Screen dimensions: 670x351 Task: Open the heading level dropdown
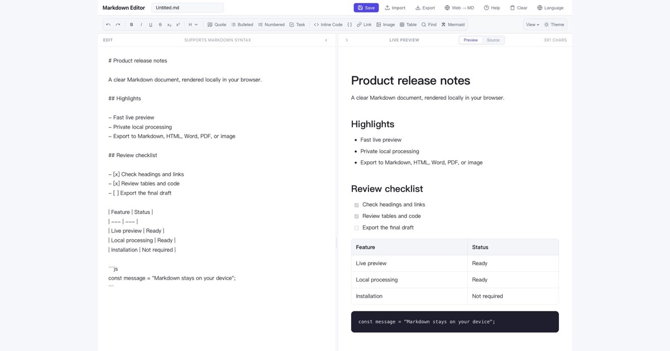click(x=193, y=25)
